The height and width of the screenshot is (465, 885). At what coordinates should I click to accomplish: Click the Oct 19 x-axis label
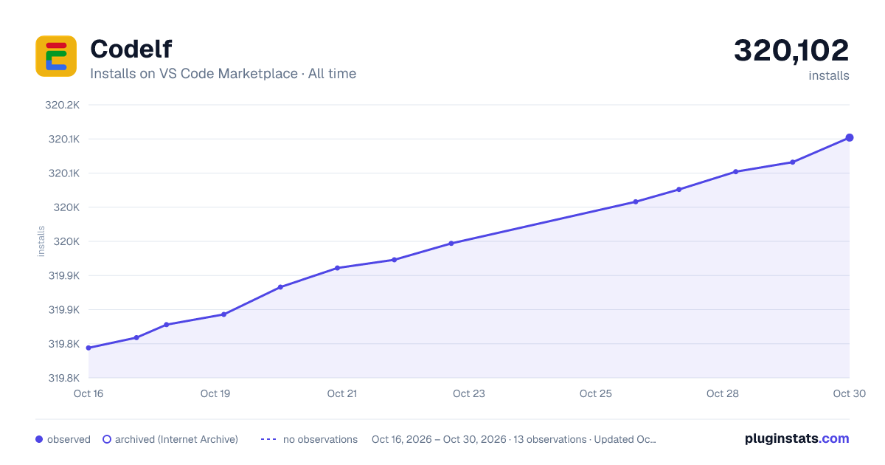point(215,393)
